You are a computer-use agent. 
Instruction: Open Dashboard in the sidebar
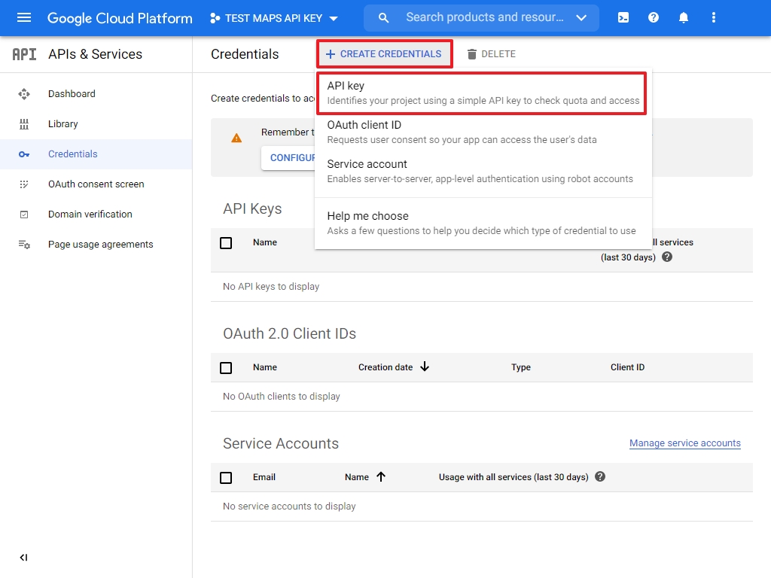pos(72,94)
